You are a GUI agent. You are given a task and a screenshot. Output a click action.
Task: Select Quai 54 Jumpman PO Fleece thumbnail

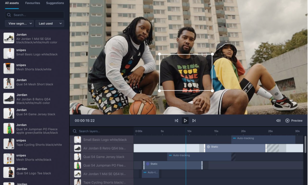9,128
